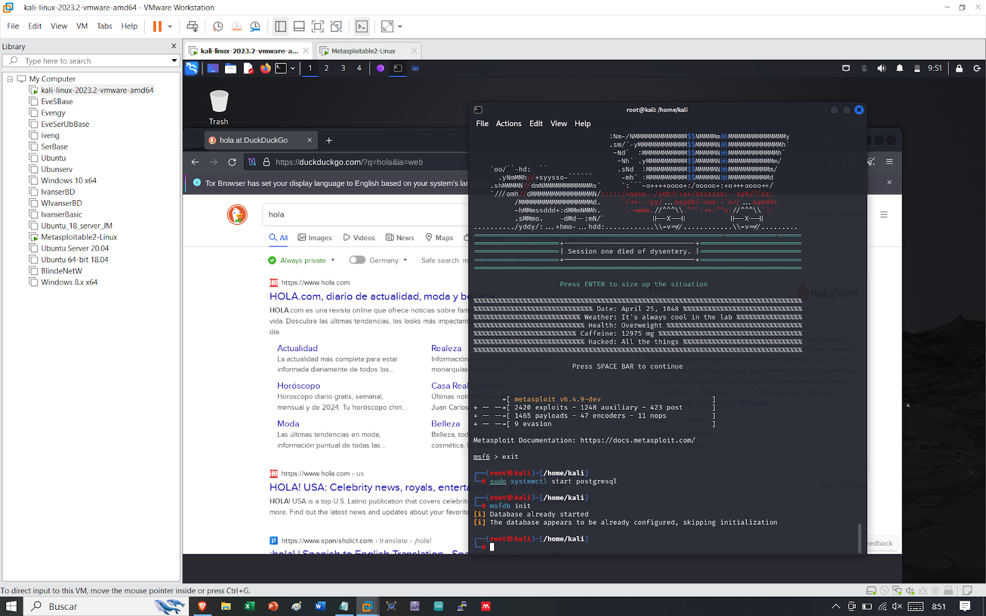The height and width of the screenshot is (616, 986).
Task: Open the Horóscopo sublink
Action: 299,386
